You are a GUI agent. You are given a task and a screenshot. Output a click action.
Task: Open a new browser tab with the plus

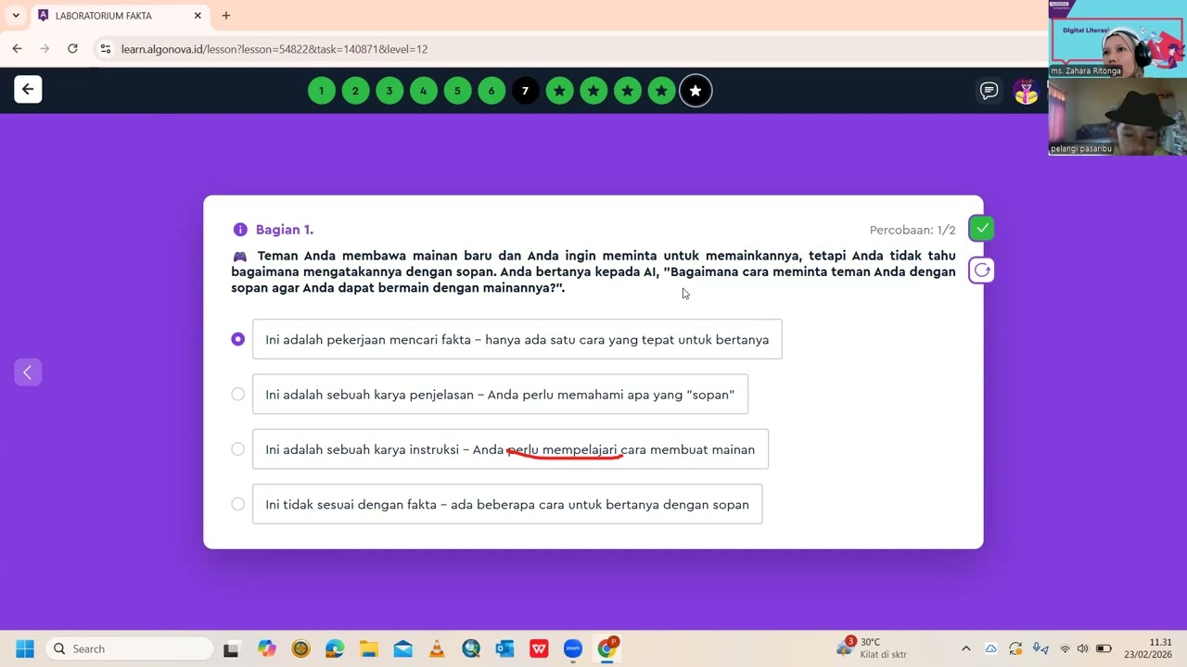point(226,16)
